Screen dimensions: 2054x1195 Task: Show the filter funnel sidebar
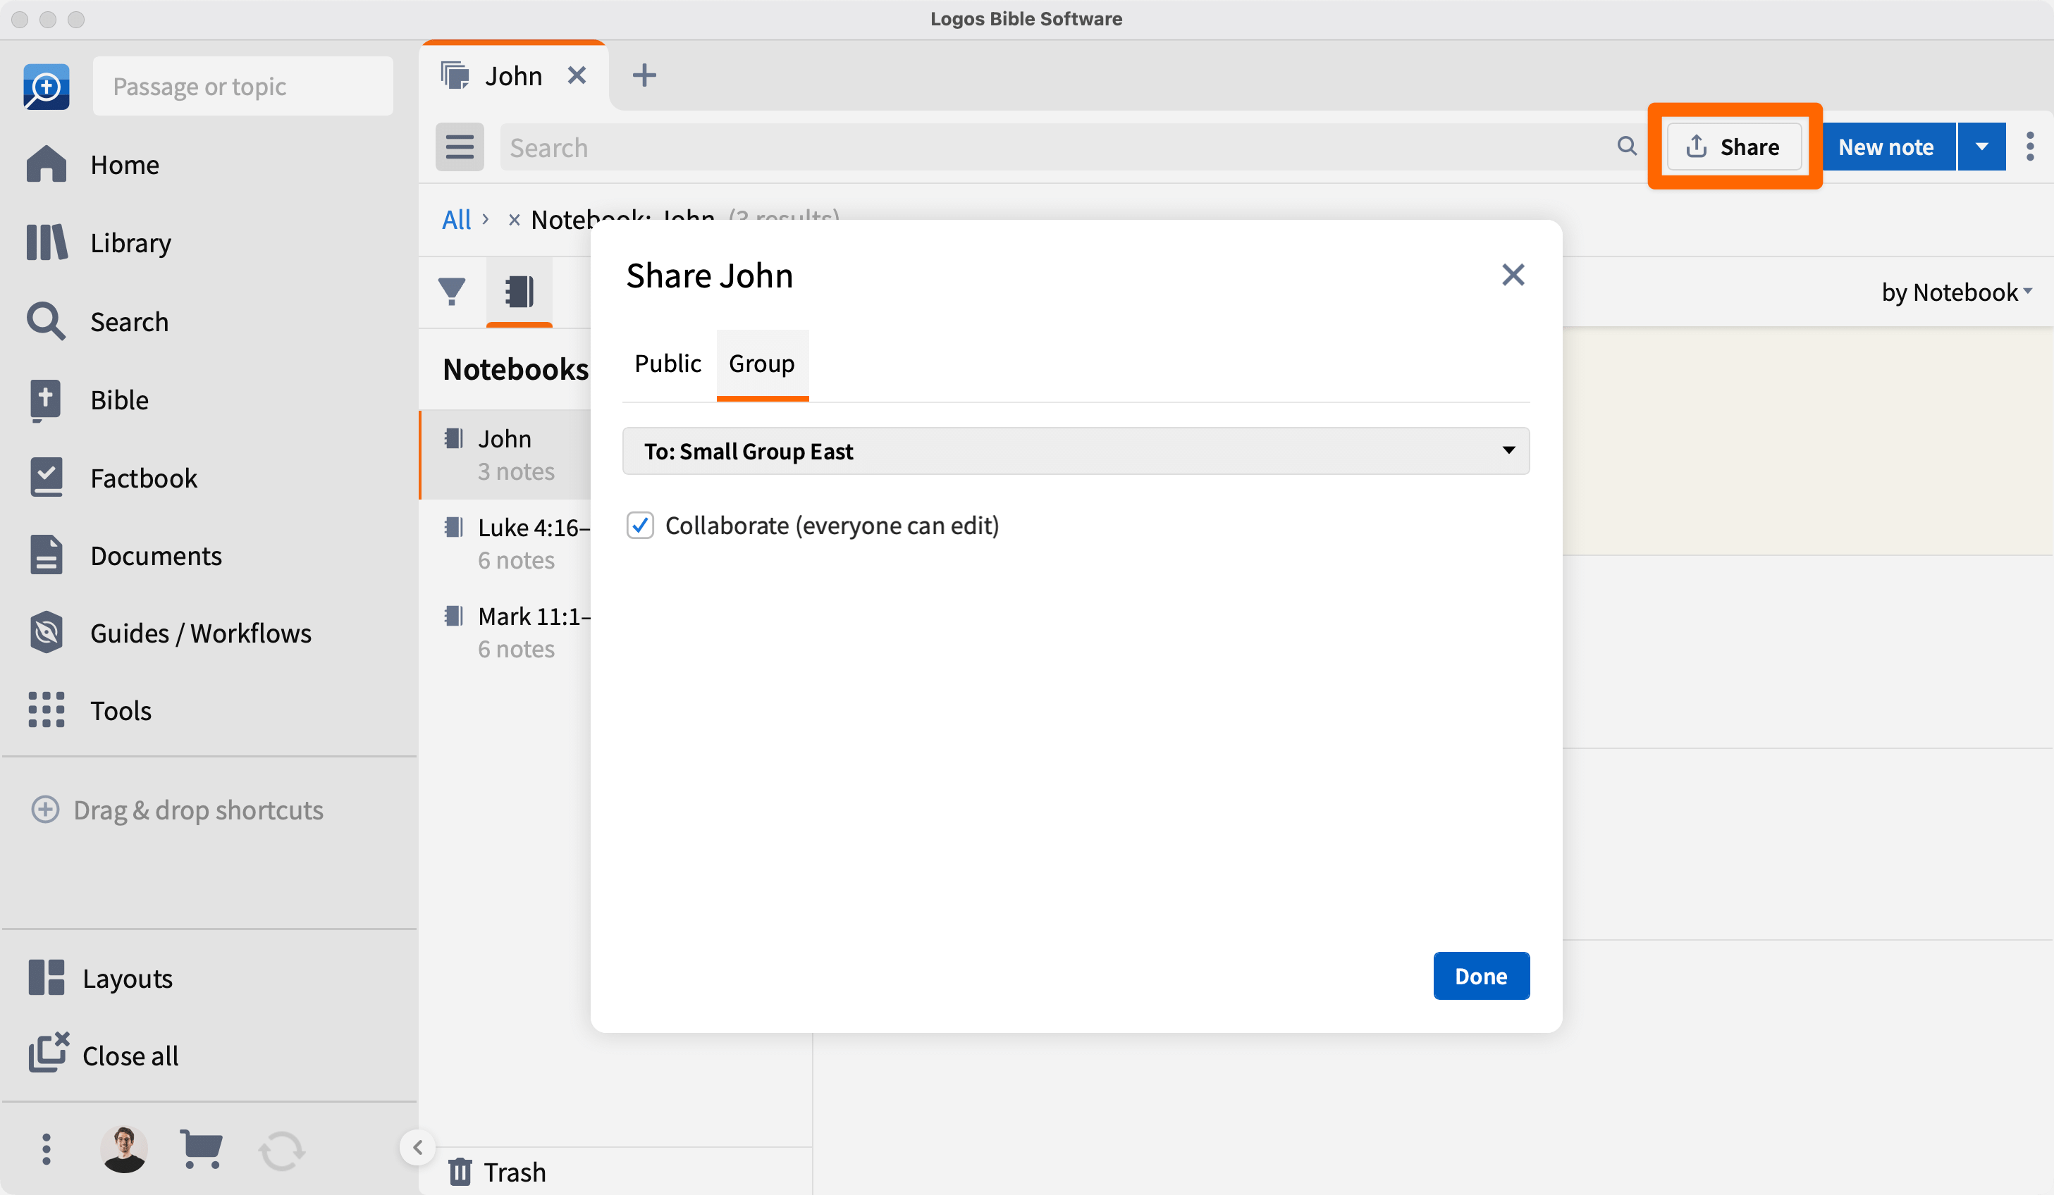[452, 292]
